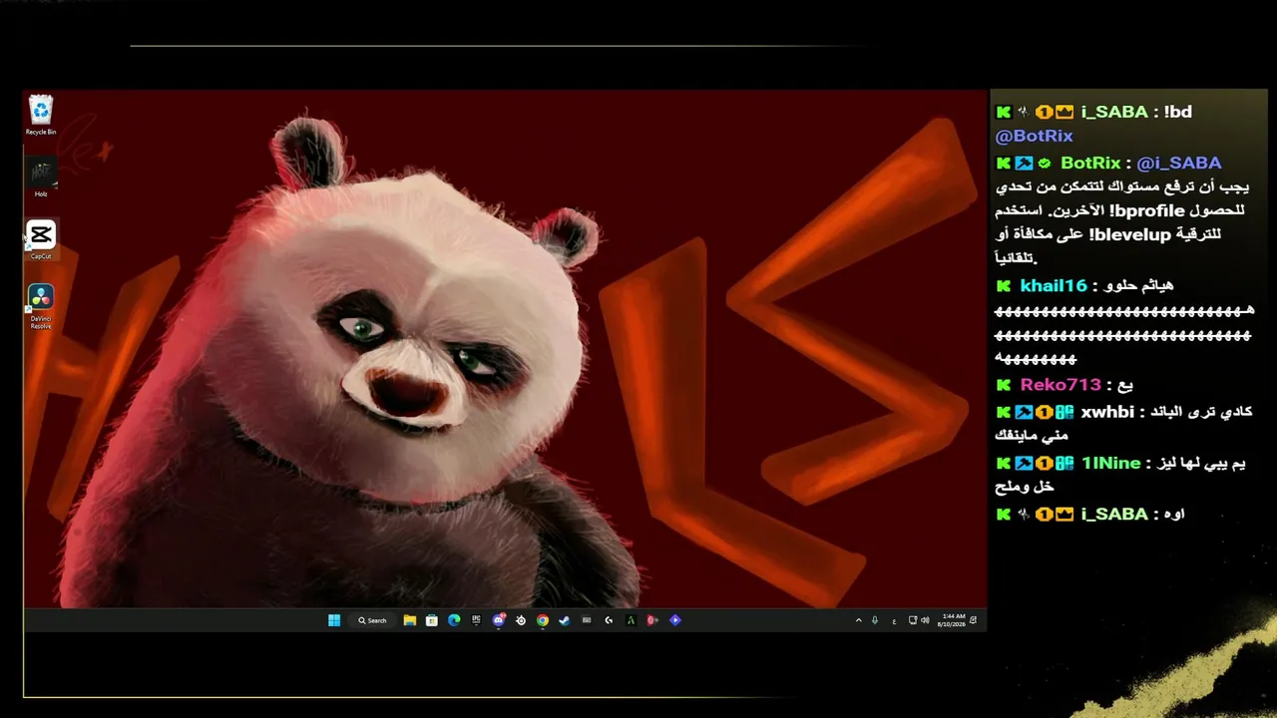Screen dimensions: 1277x718
Task: Open Epic Games Launcher on the taskbar
Action: coord(476,620)
